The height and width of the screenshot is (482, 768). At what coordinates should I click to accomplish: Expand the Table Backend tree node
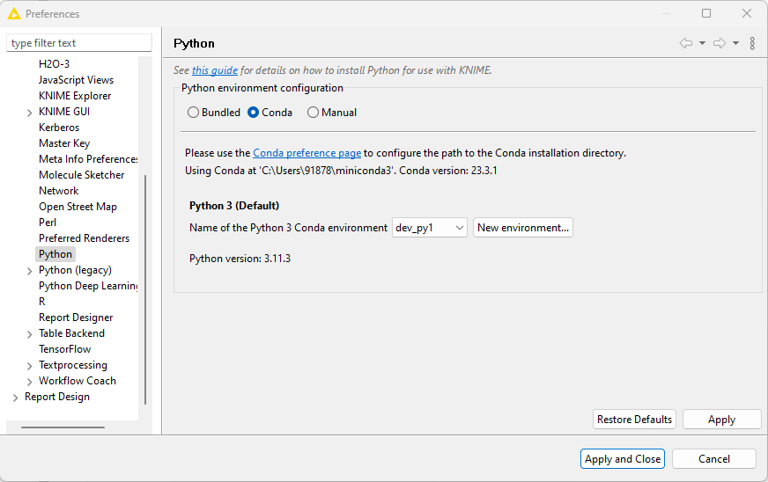pos(29,334)
